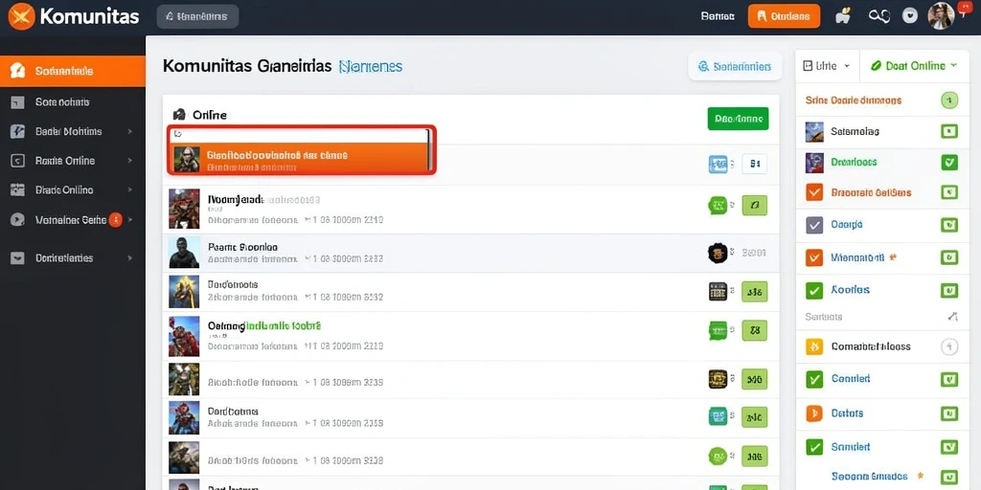
Task: Click the search field in top bar
Action: [197, 17]
